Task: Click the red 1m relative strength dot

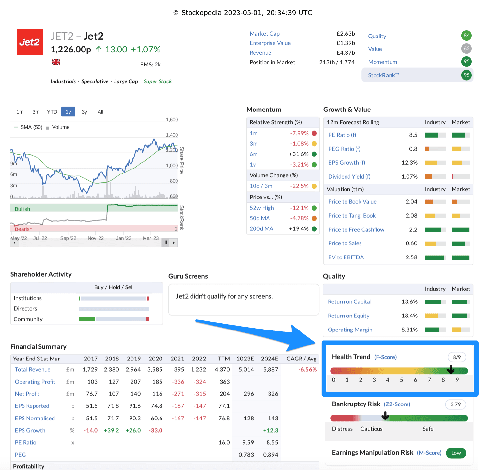Action: pos(314,133)
